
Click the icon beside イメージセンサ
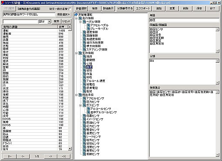84,119
